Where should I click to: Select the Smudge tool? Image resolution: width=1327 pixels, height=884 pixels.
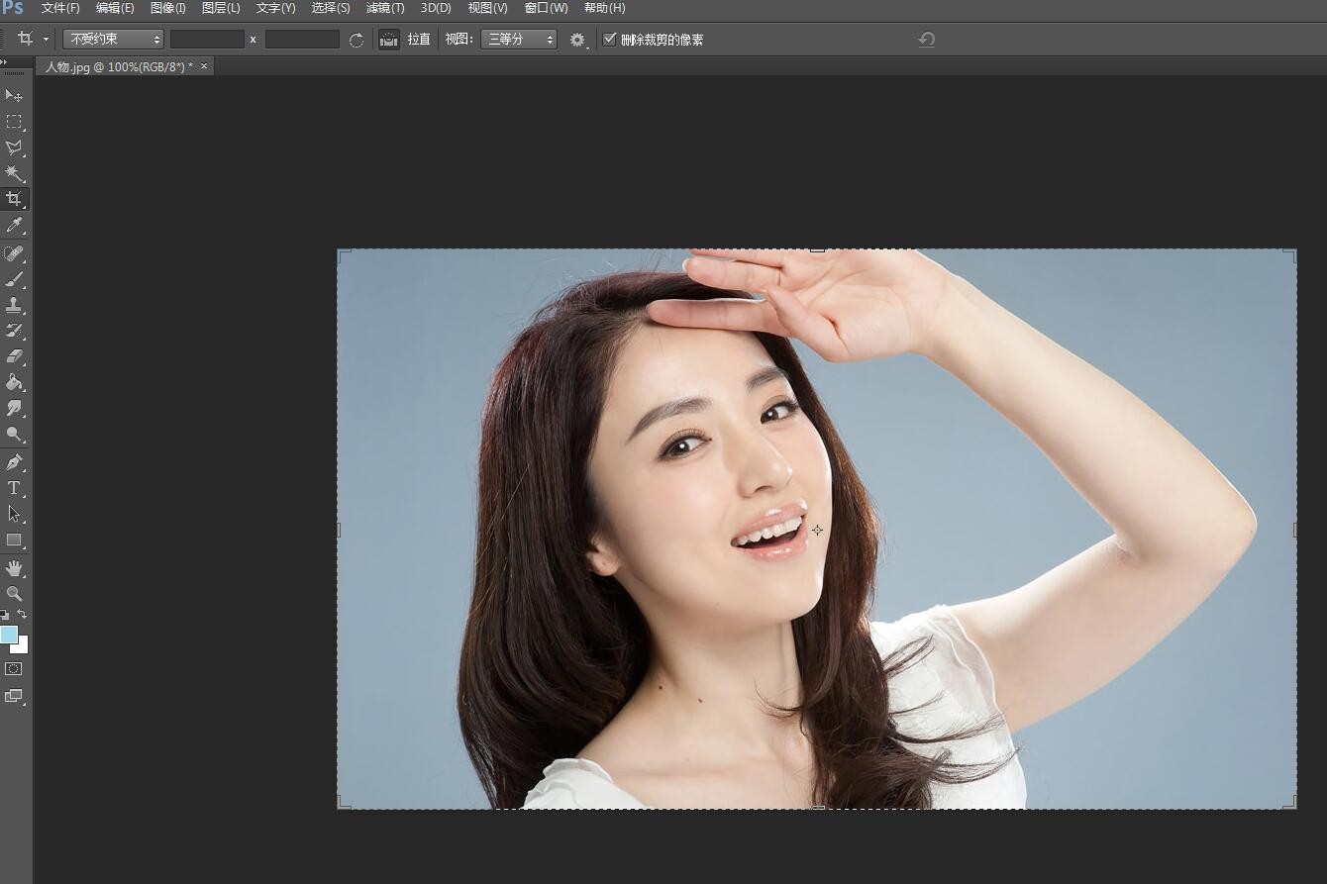coord(14,408)
